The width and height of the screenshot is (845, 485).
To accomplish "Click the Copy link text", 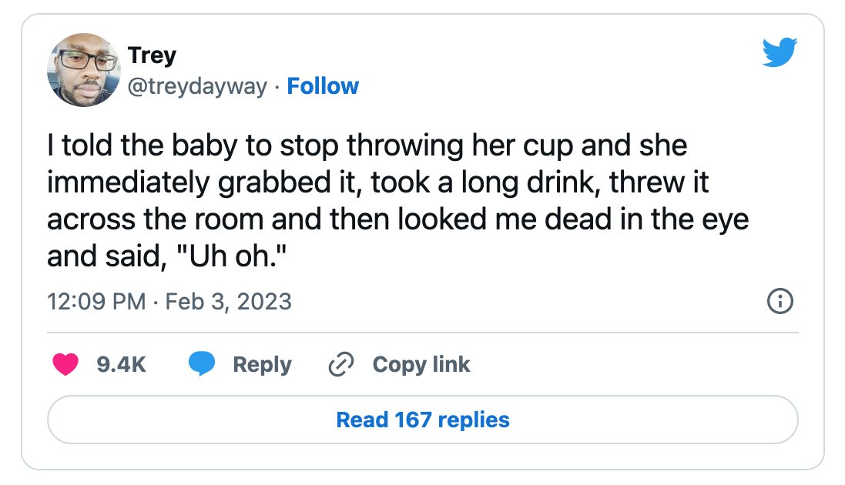I will coord(421,365).
